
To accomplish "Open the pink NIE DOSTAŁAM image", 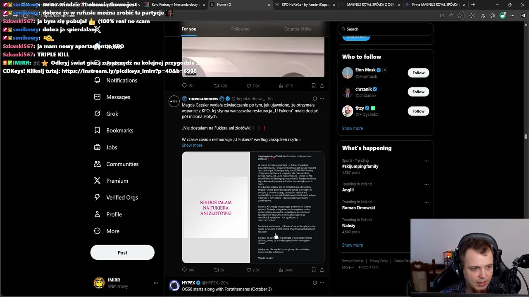I will tap(216, 207).
